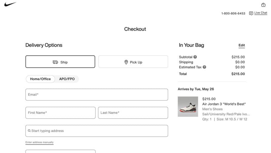Click the Delivery Options heading
The width and height of the screenshot is (271, 153).
coord(44,45)
